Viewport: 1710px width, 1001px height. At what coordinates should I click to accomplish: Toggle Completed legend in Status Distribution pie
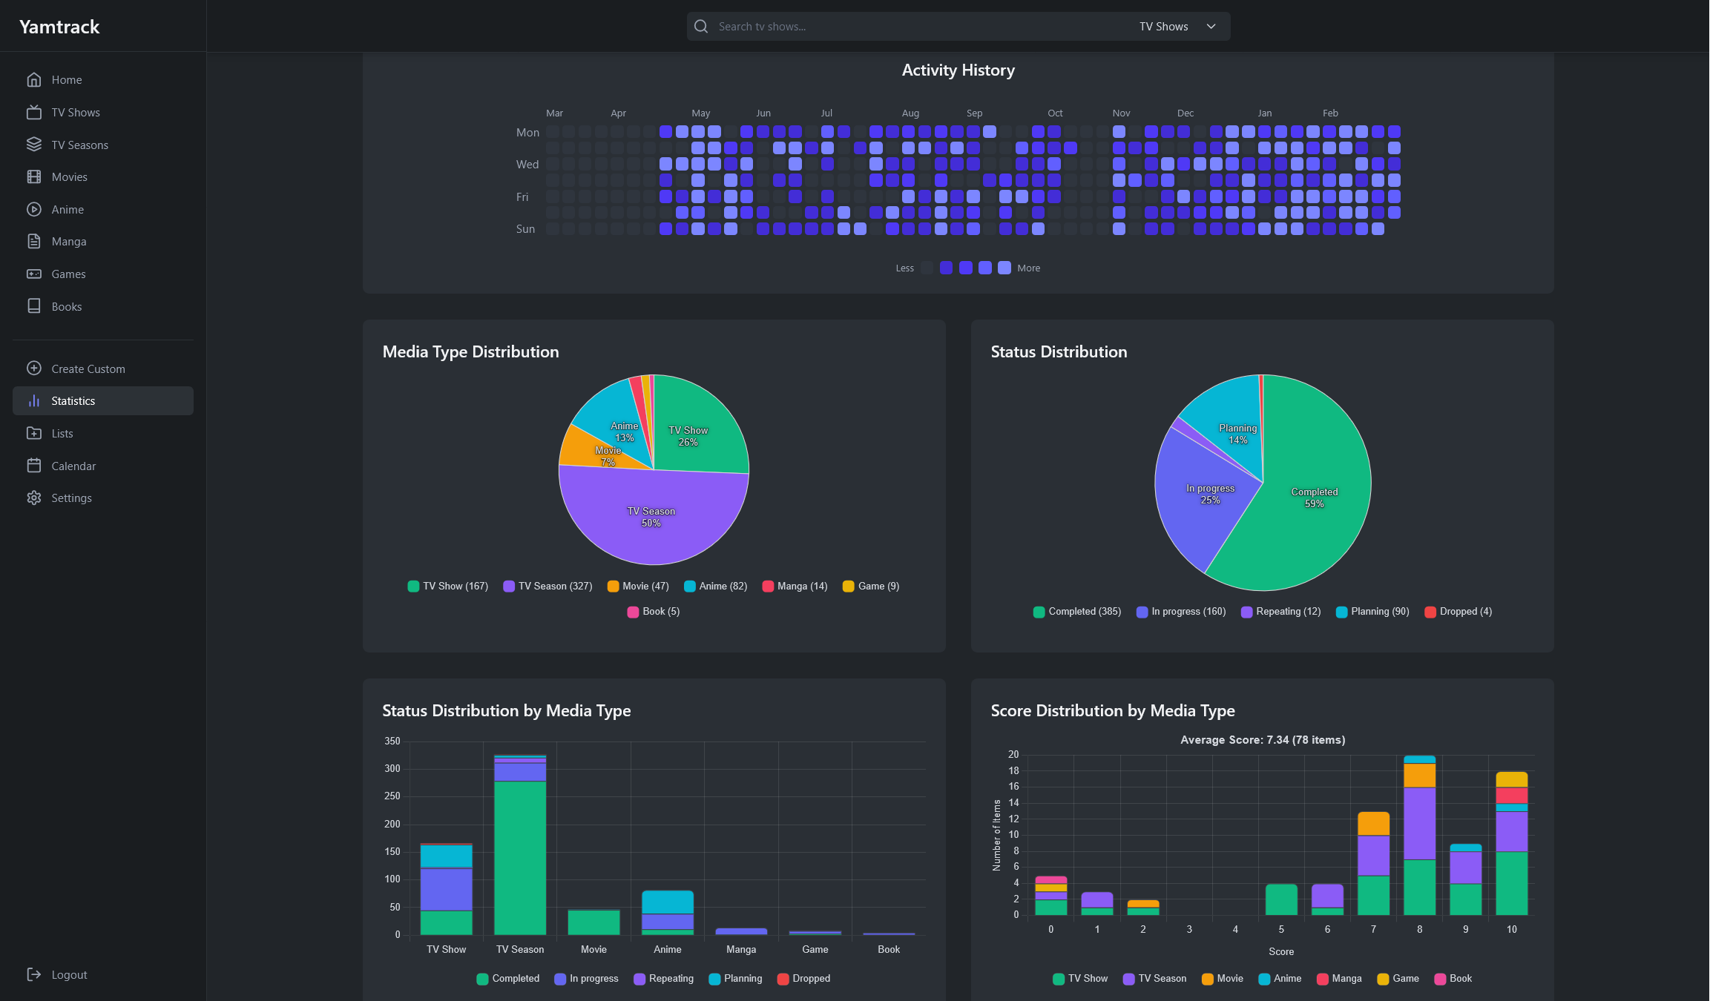1076,612
